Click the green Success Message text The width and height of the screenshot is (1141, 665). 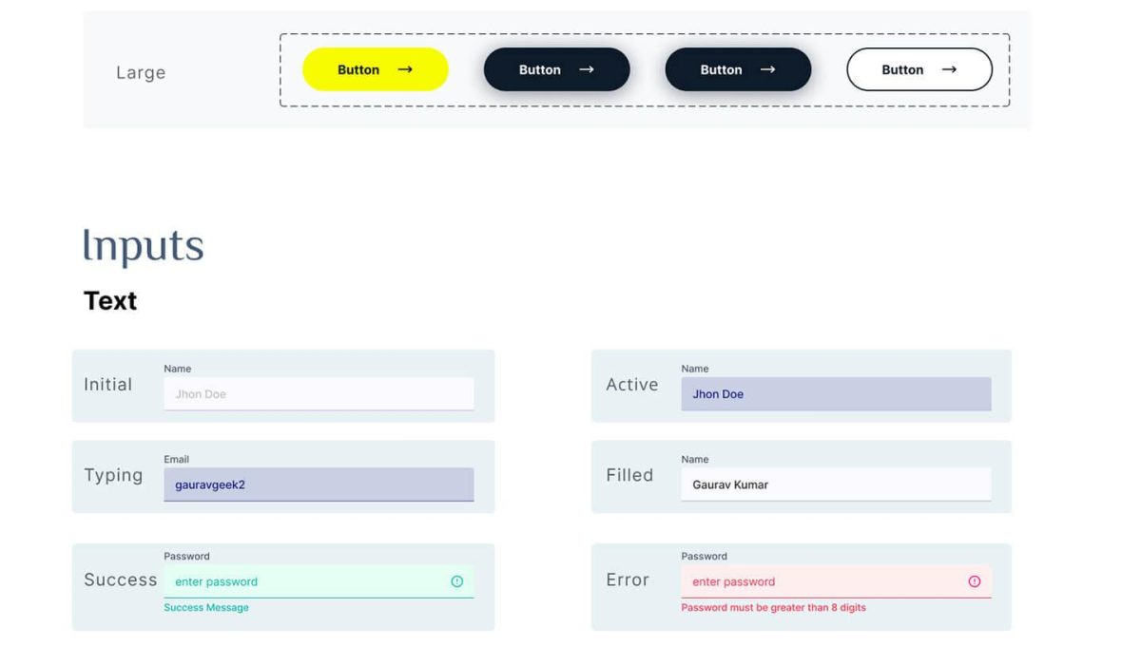pyautogui.click(x=206, y=608)
